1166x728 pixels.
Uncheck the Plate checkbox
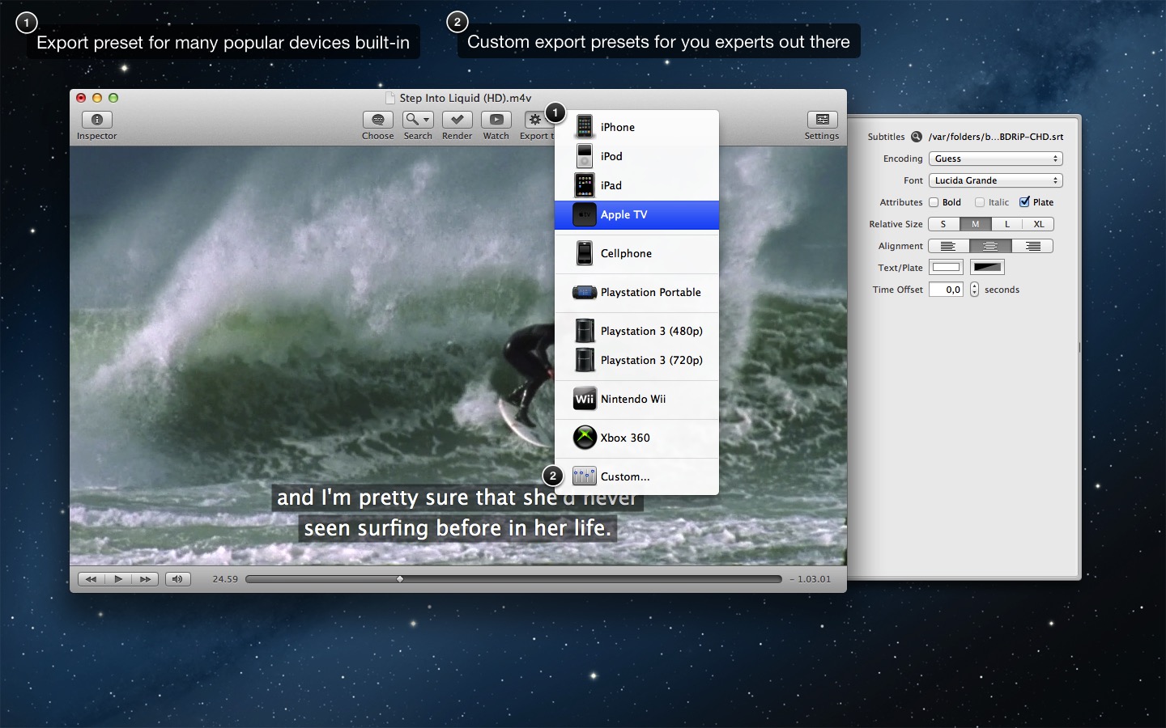[1024, 202]
